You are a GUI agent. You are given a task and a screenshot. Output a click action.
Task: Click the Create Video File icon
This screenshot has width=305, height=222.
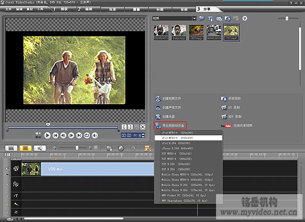point(158,98)
